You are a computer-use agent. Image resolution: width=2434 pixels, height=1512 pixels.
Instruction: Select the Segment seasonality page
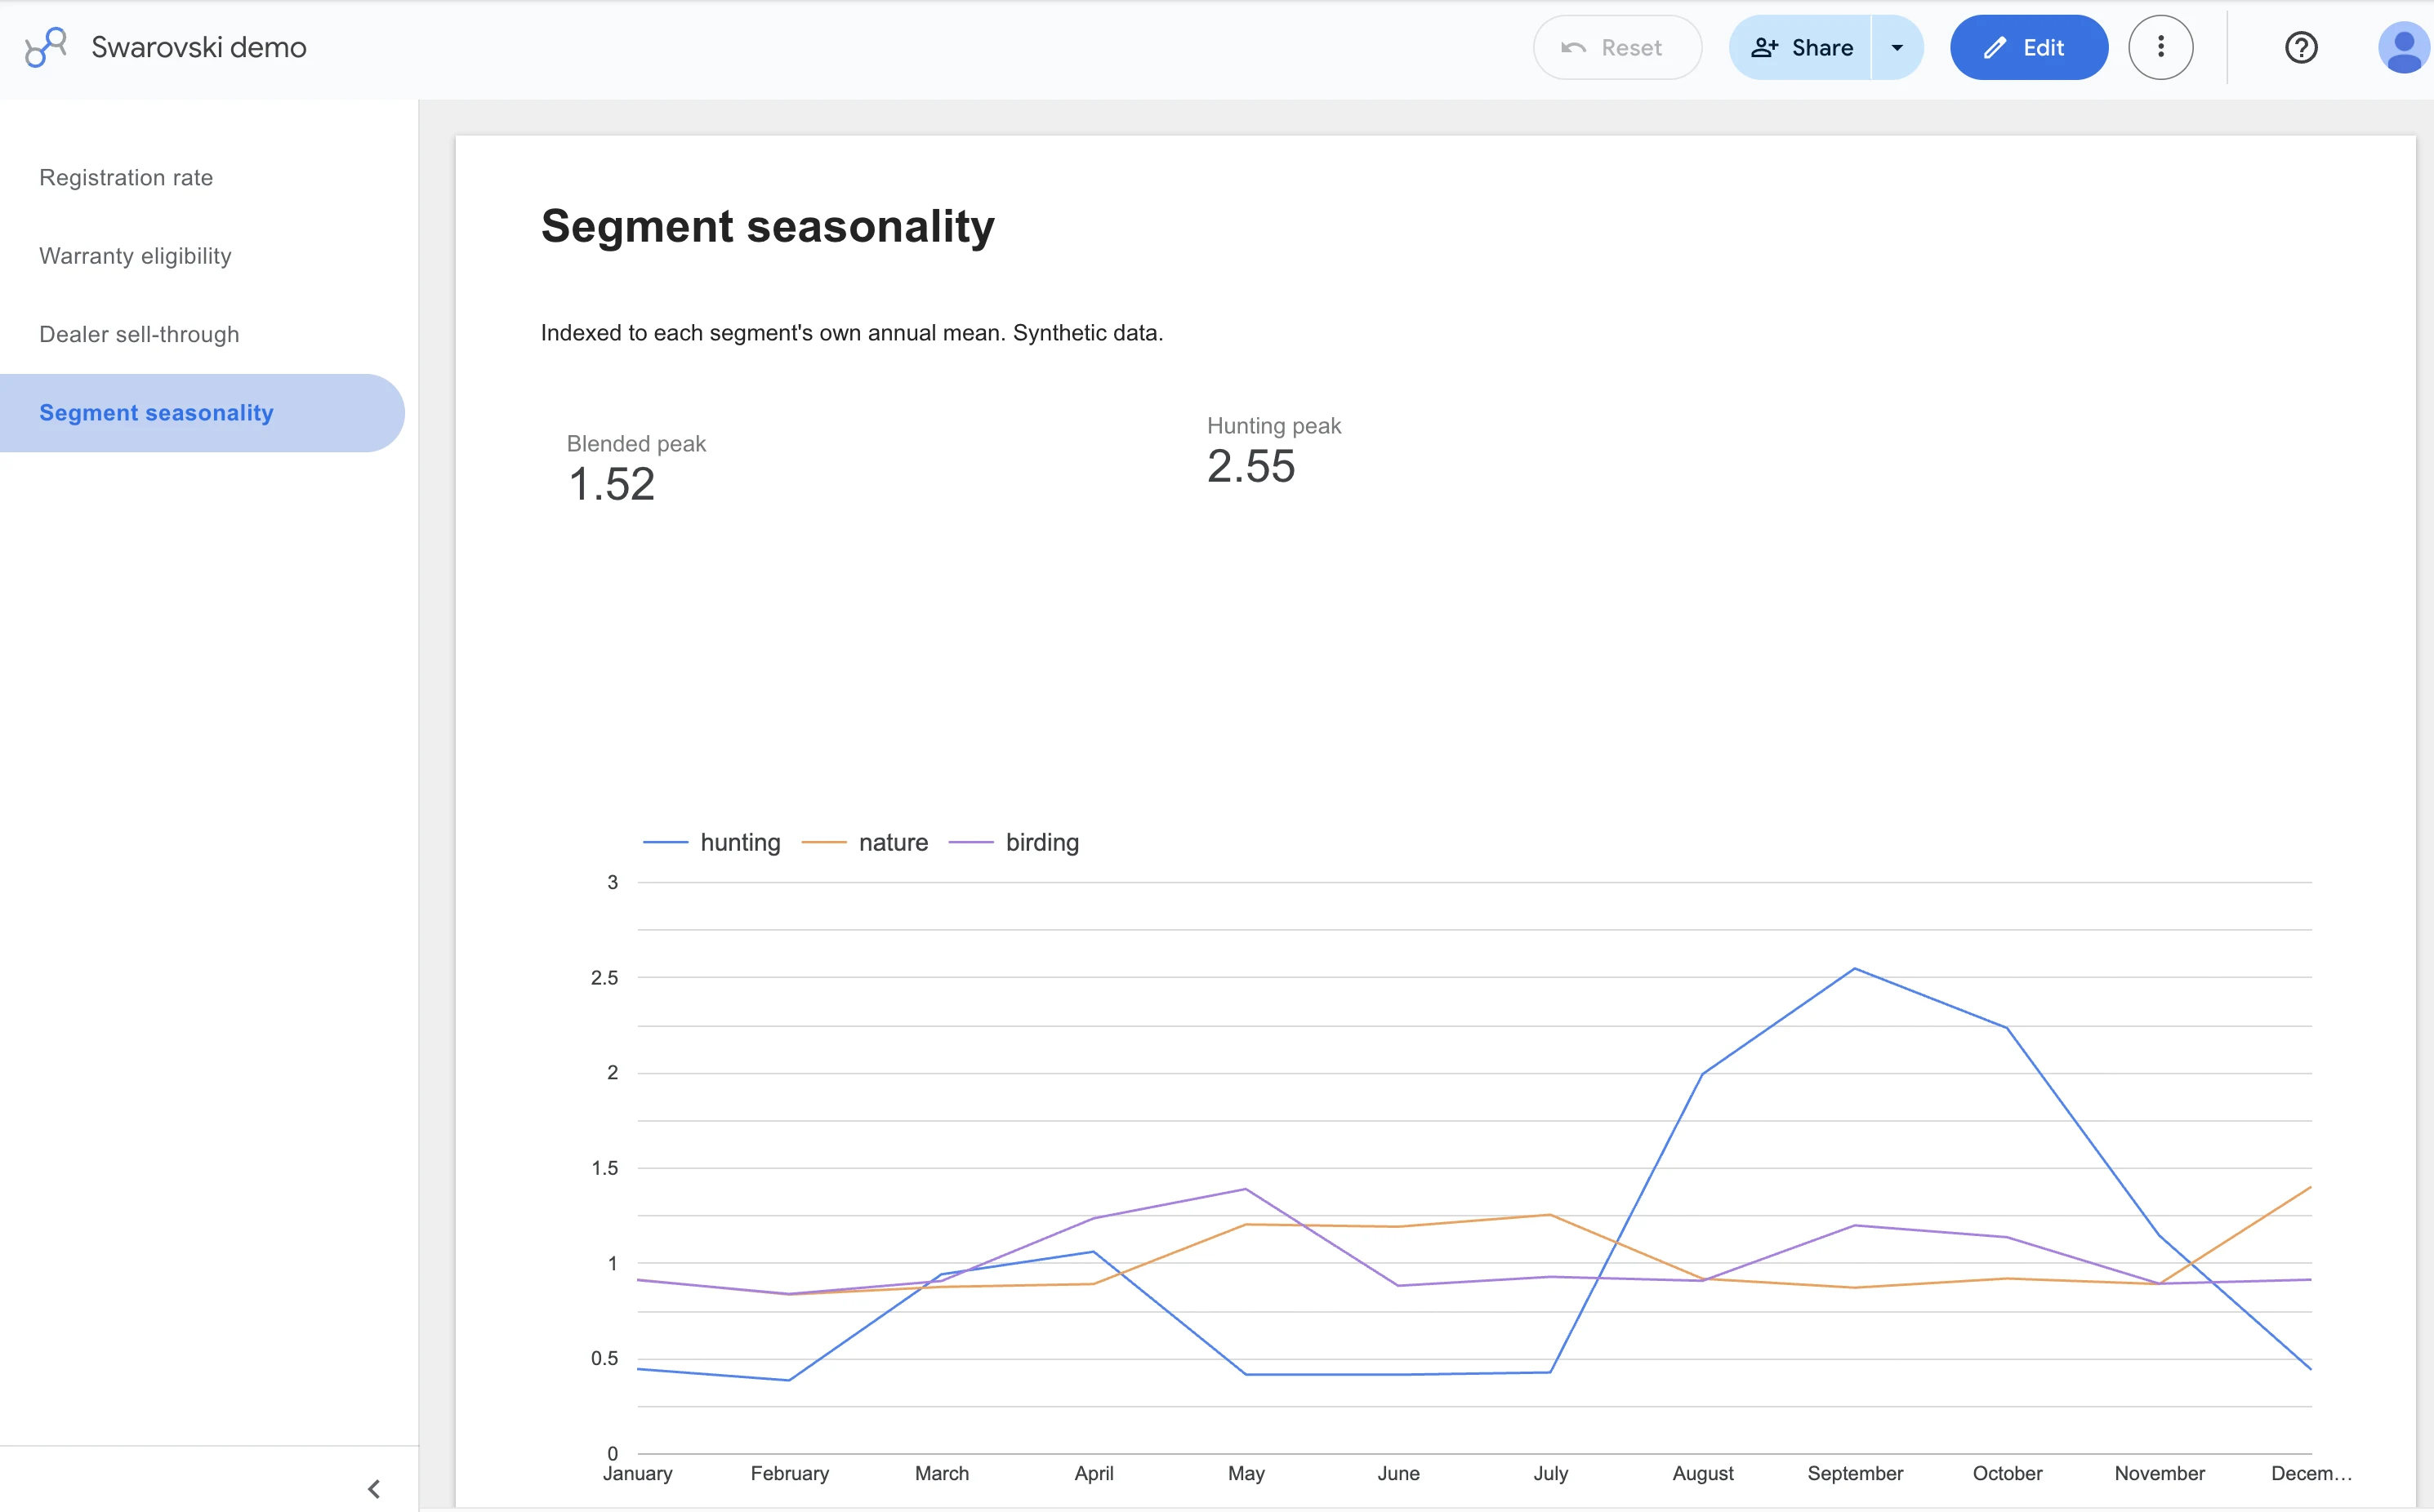[202, 413]
